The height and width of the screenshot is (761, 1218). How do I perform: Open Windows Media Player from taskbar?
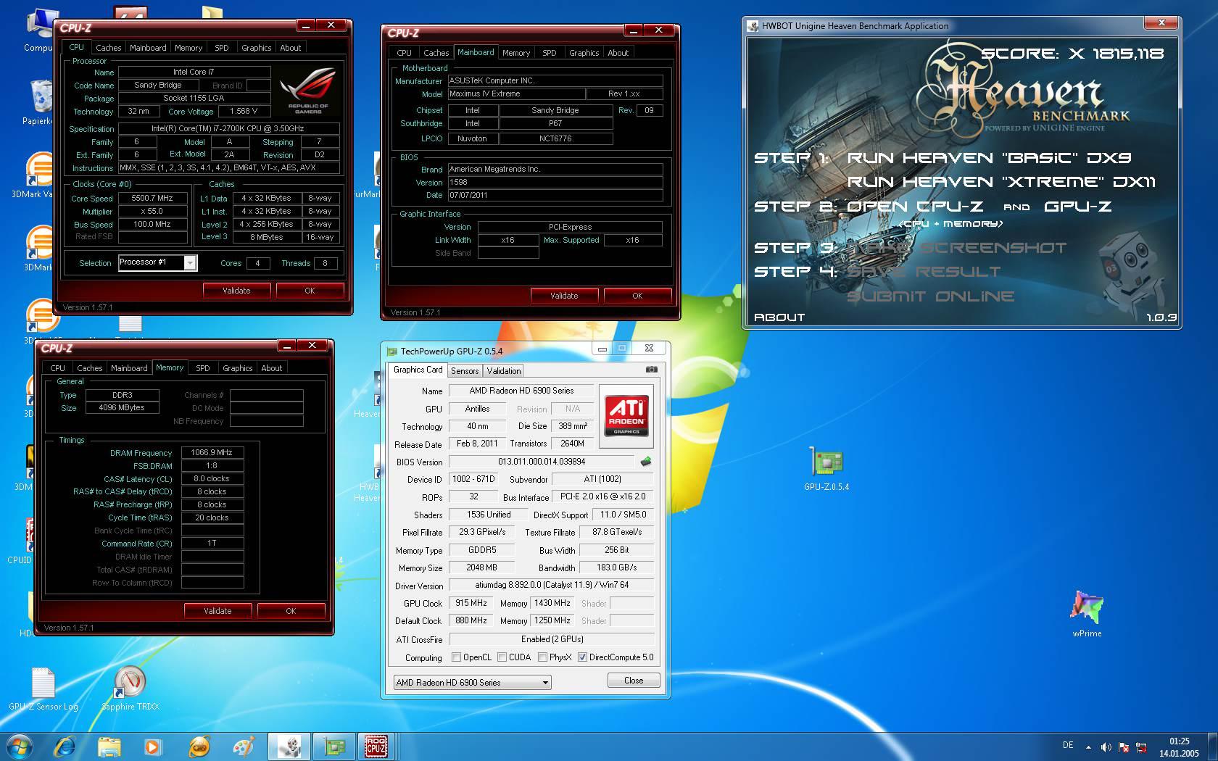tap(153, 747)
